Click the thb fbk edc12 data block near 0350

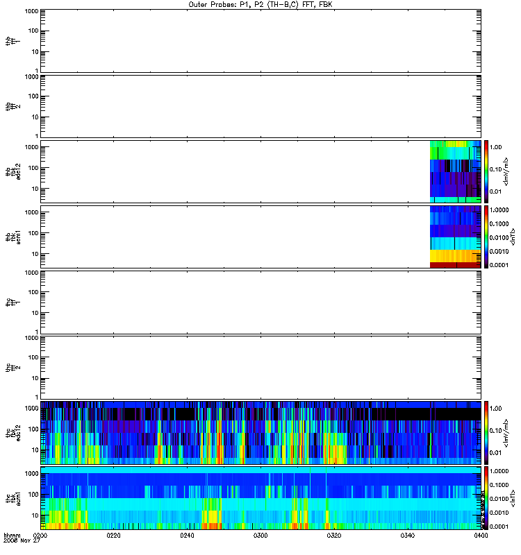(x=455, y=171)
